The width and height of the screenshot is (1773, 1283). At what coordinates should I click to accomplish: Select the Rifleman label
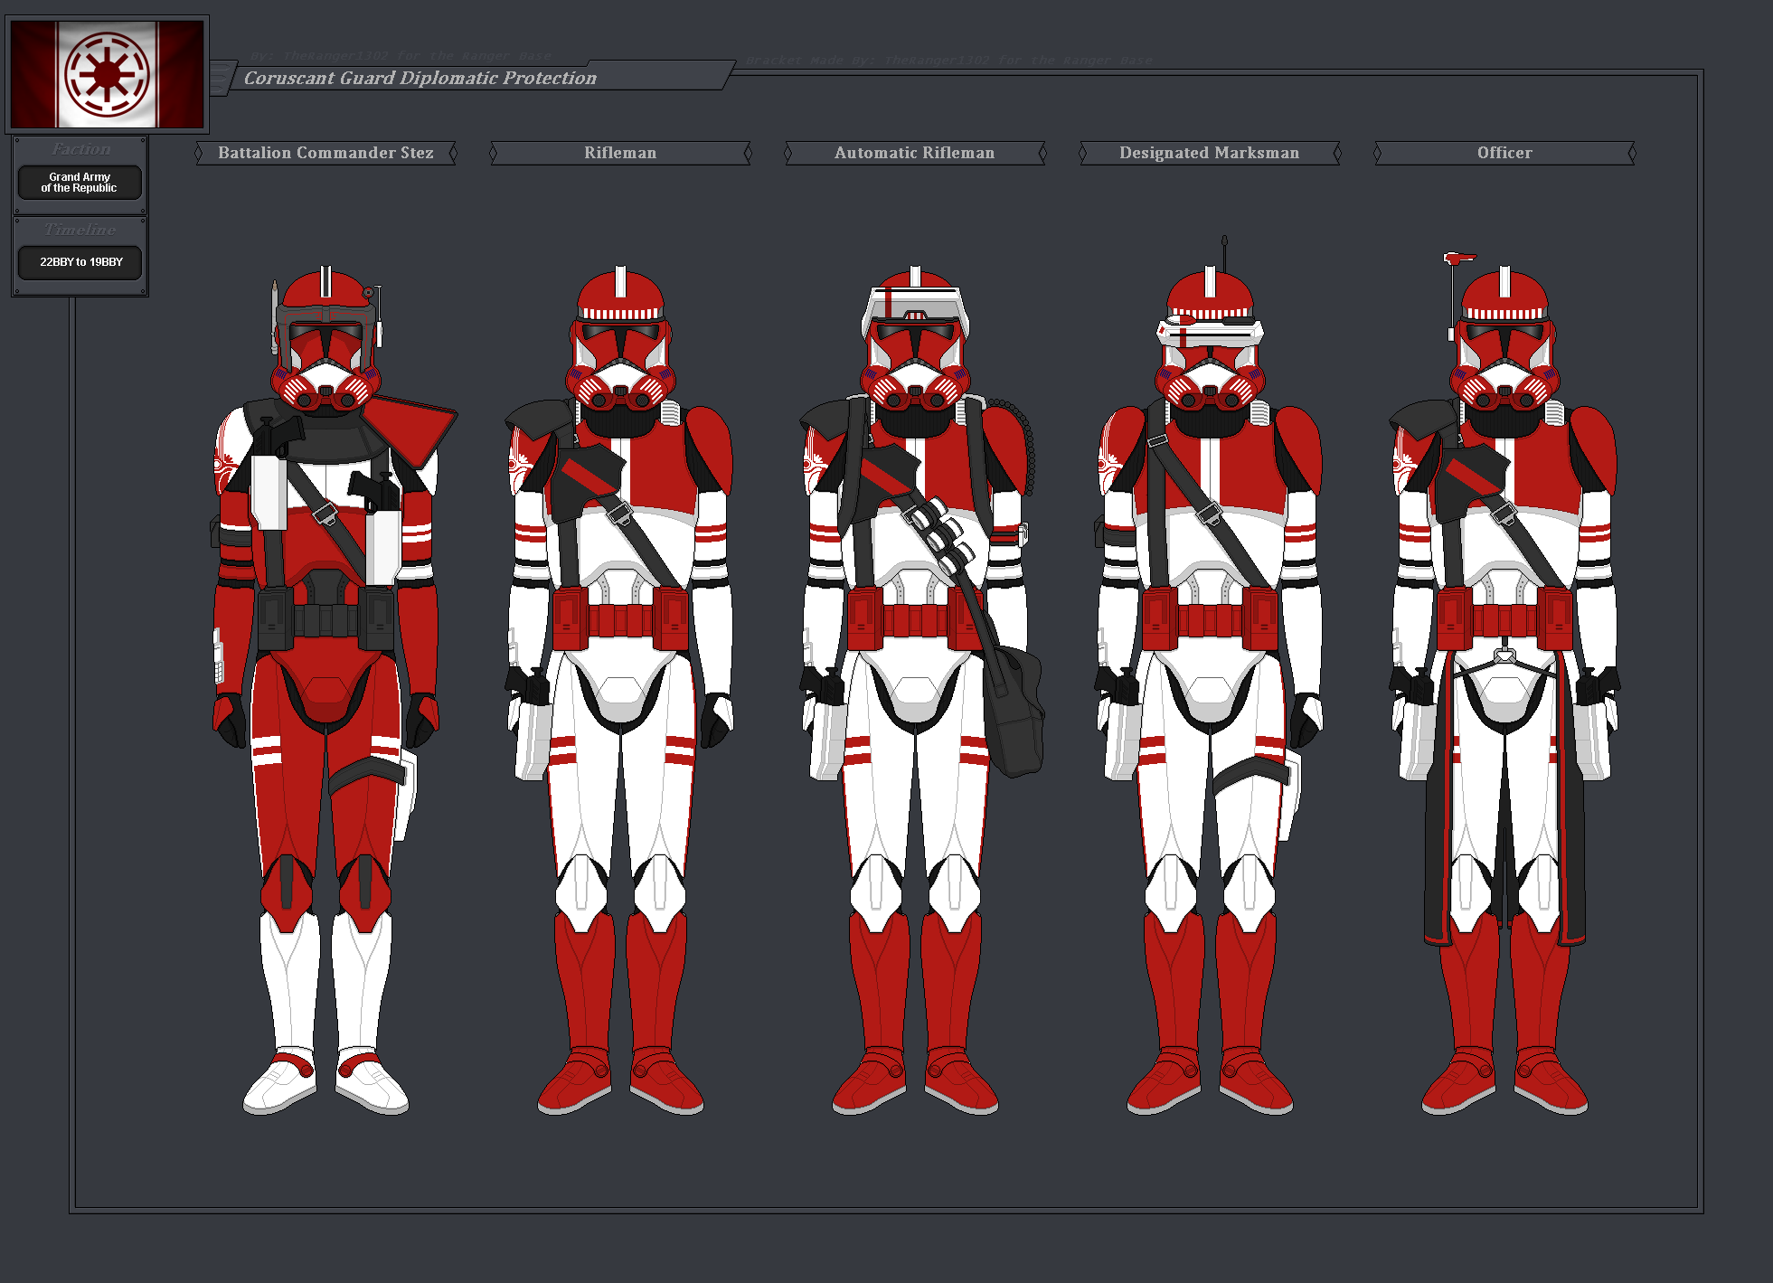(620, 153)
